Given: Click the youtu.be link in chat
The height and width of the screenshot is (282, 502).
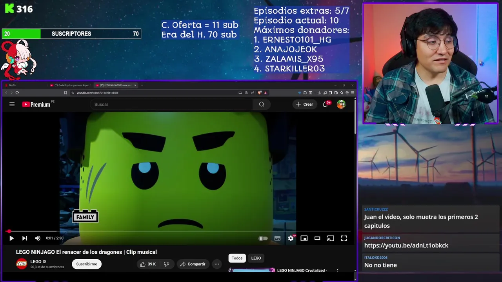Looking at the screenshot, I should click(x=406, y=246).
